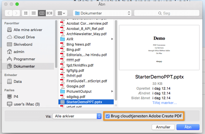The width and height of the screenshot is (205, 134).
Task: Click the Dokumenter documents icon
Action: [x=9, y=66]
